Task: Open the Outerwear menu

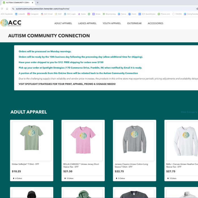Action: click(x=134, y=23)
